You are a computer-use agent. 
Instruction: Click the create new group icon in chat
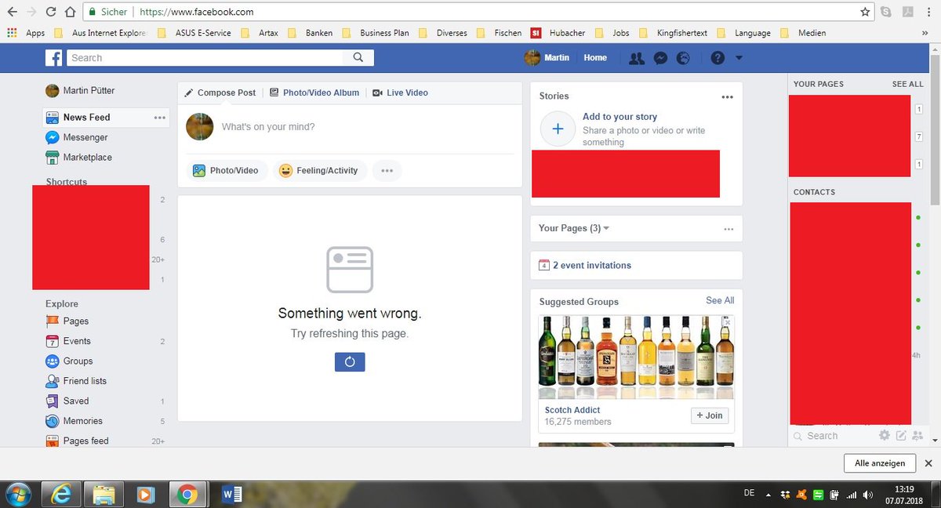click(x=917, y=436)
